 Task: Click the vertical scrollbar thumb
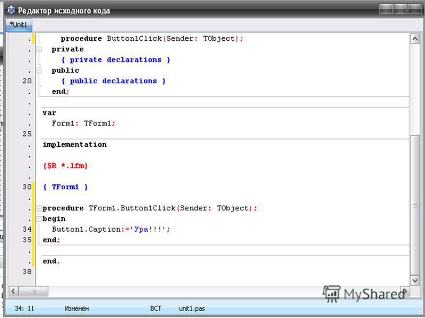[415, 205]
